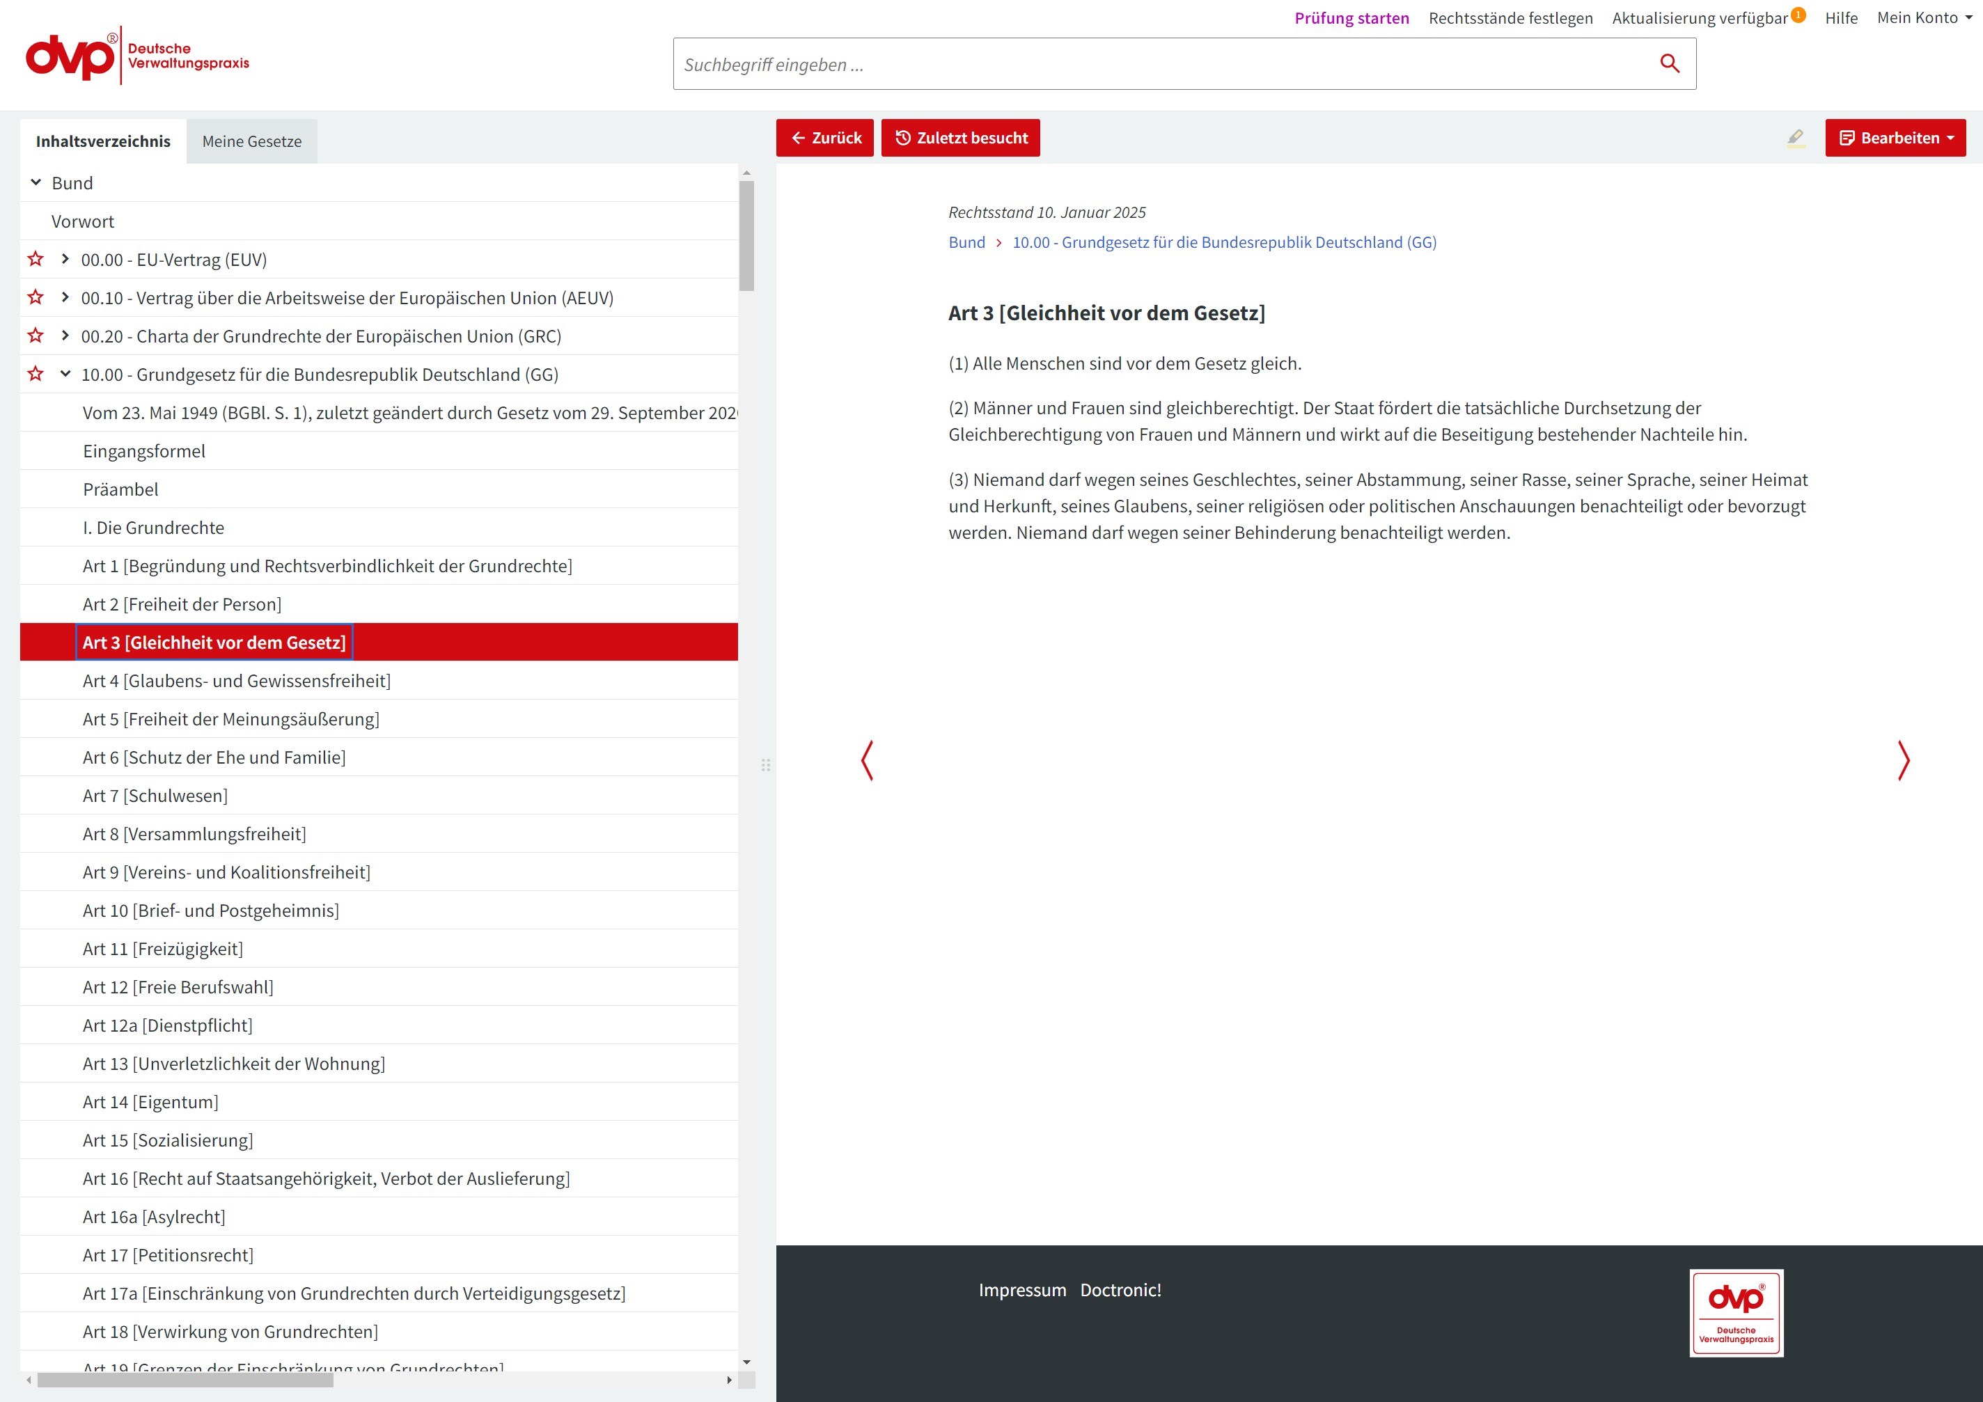Click the Zurück button
Screen dimensions: 1983x1402
tap(825, 138)
